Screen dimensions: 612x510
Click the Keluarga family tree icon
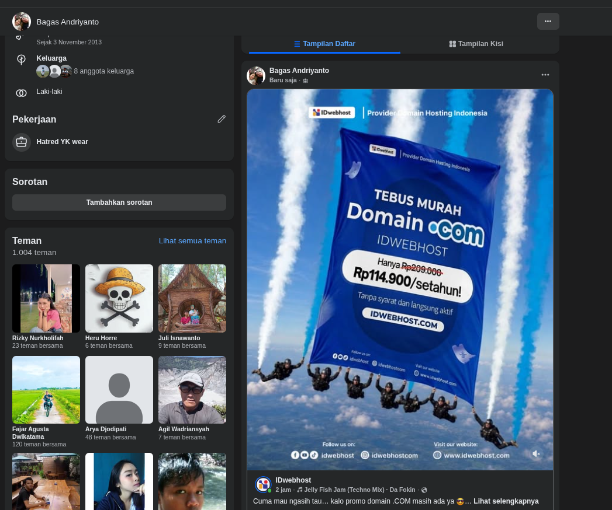tap(22, 59)
